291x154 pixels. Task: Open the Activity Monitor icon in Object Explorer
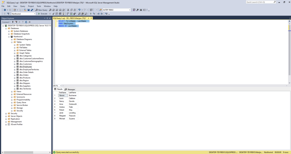[x=29, y=22]
